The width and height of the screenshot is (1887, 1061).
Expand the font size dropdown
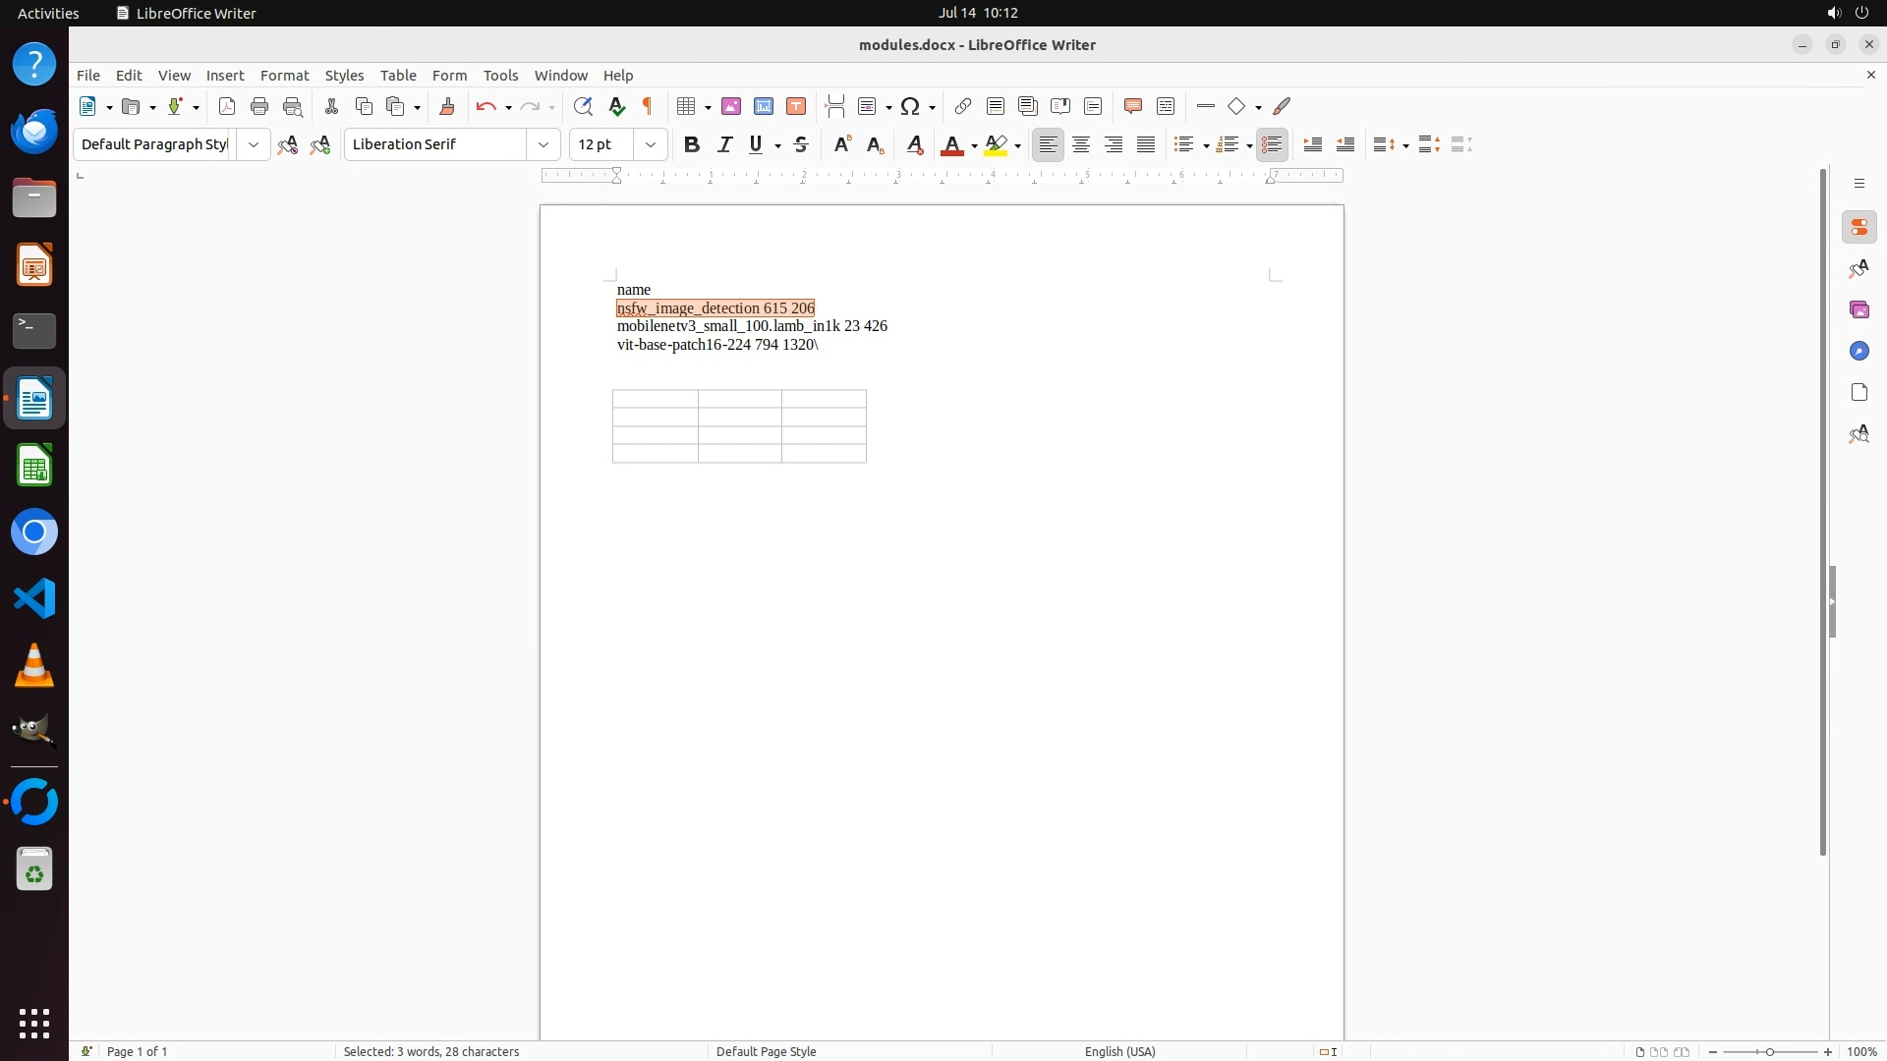coord(651,144)
